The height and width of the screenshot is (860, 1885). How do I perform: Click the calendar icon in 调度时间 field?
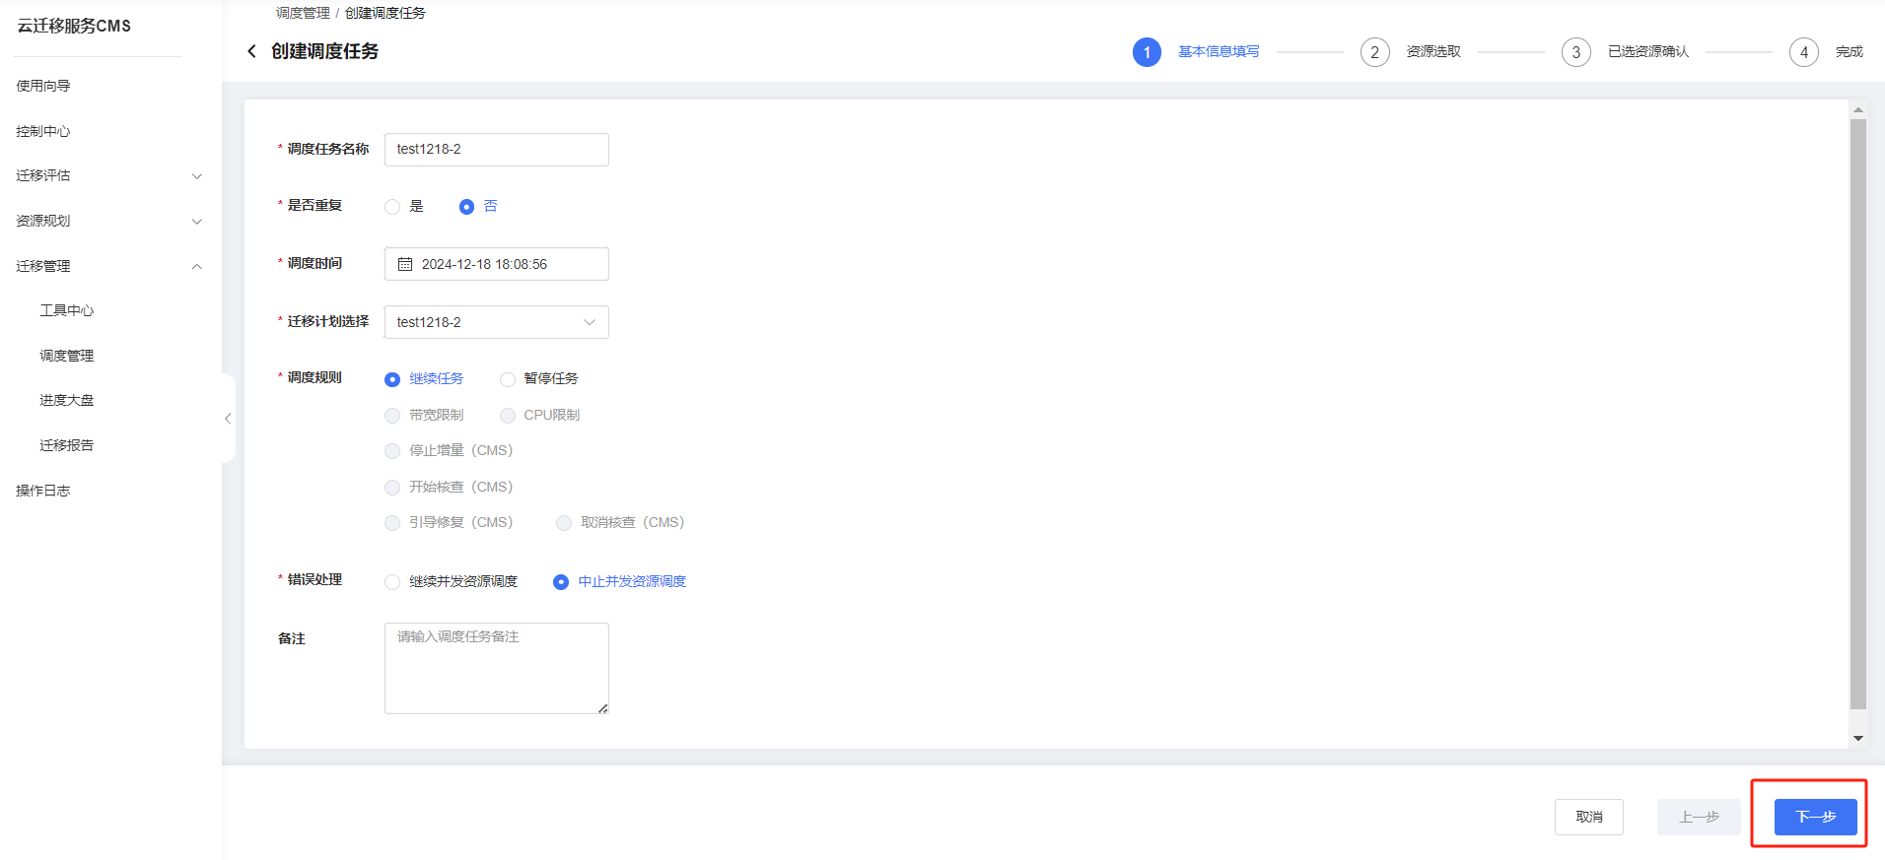(405, 264)
